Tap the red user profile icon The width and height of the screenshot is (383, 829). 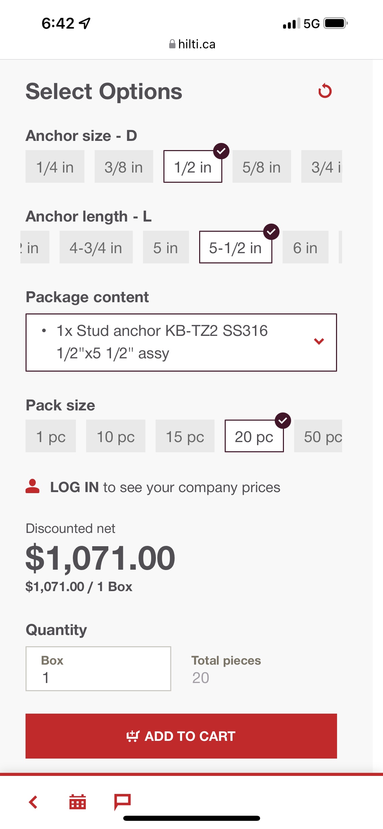(33, 487)
